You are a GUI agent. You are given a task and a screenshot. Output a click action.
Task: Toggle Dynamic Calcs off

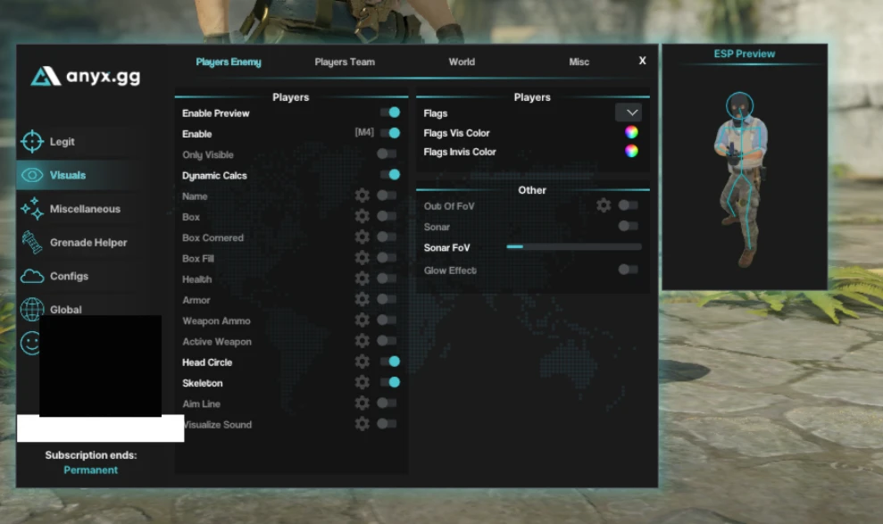click(389, 175)
